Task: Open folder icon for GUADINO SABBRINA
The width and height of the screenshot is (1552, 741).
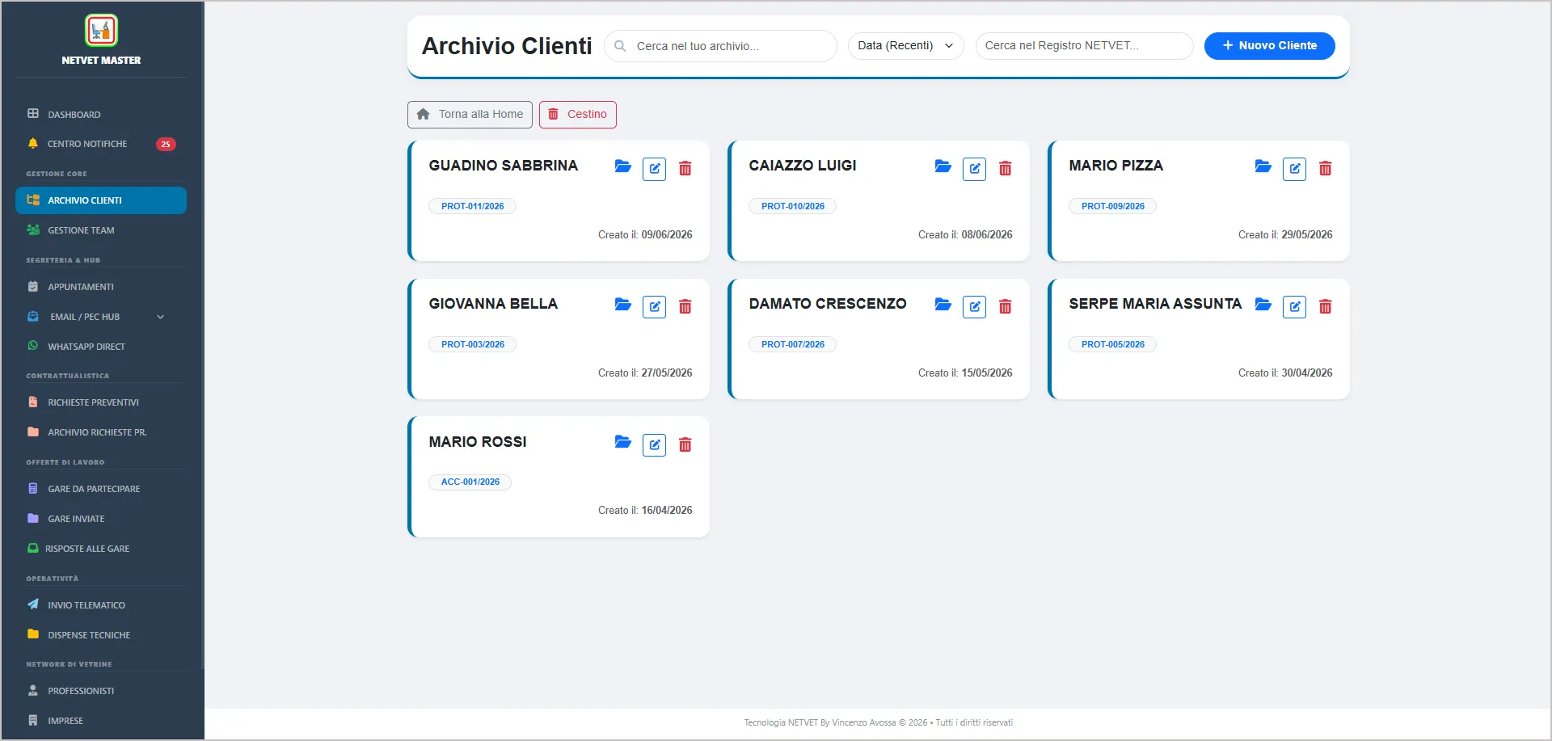Action: [622, 166]
